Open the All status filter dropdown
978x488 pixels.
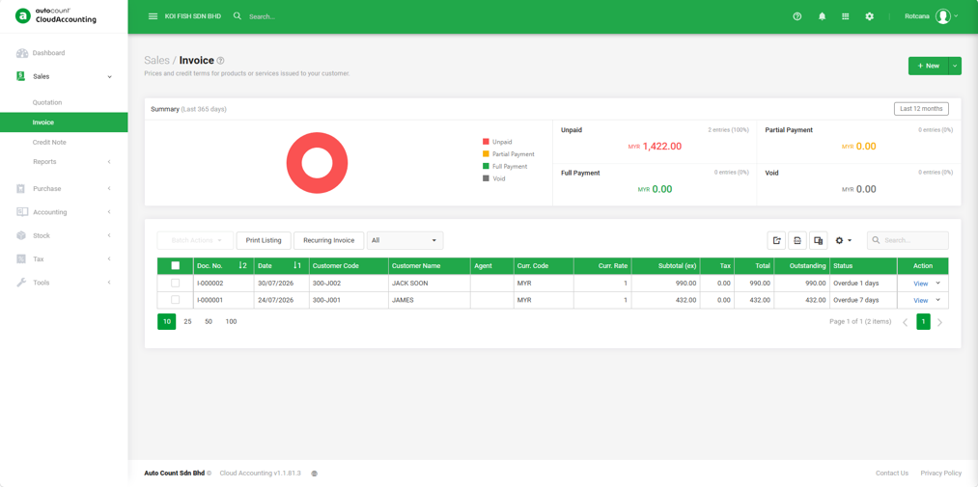pos(405,240)
